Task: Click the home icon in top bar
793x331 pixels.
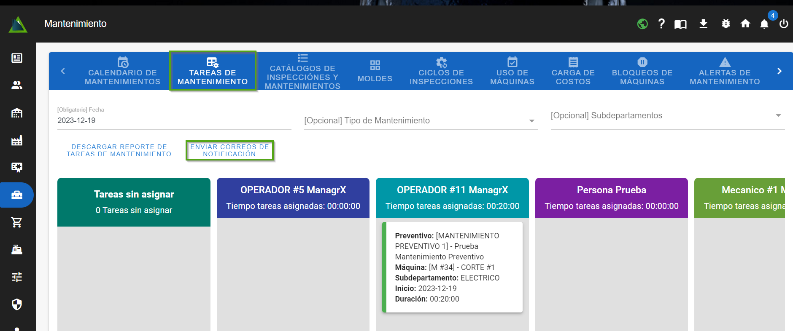Action: coord(745,24)
